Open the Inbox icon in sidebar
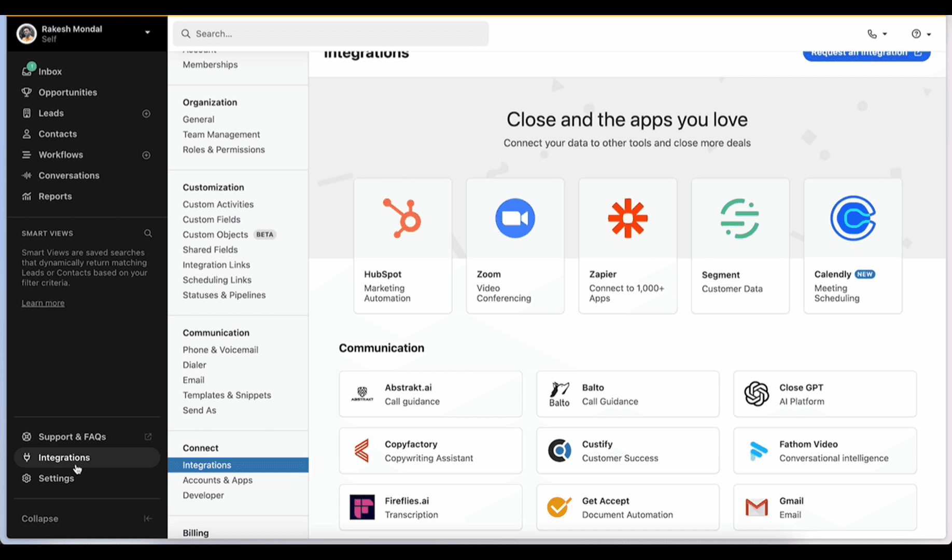The image size is (952, 560). click(x=27, y=70)
